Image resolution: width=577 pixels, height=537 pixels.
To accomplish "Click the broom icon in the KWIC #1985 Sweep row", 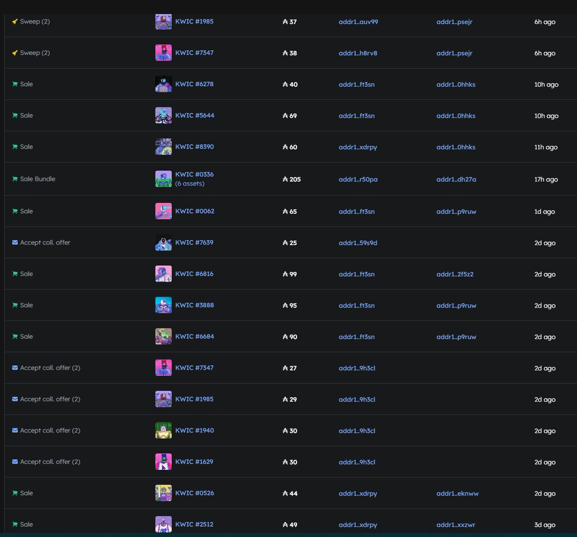I will [x=15, y=22].
